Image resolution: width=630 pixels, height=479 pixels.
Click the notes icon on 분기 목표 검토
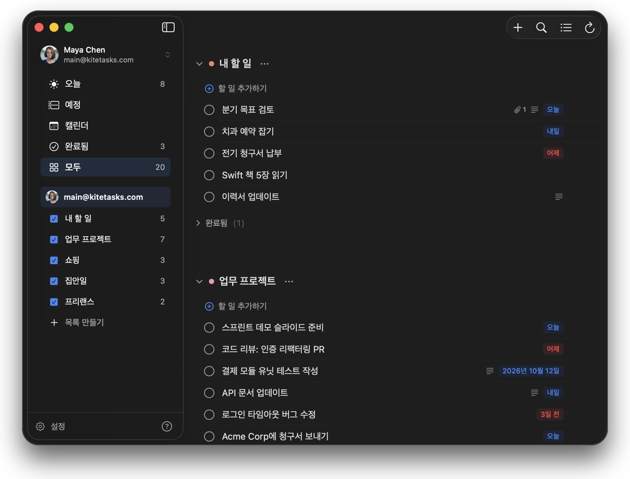534,110
